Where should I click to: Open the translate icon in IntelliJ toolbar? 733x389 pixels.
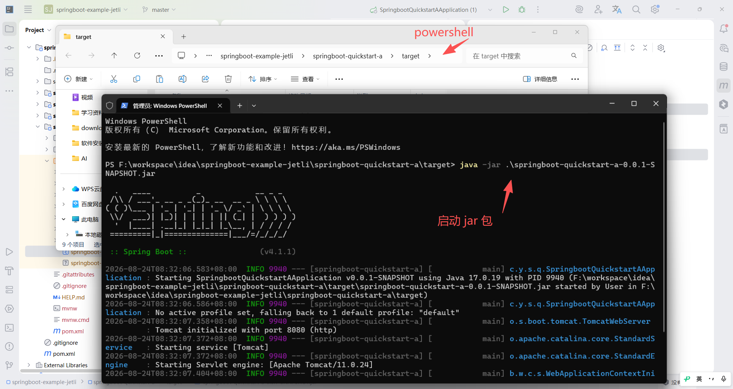pos(617,10)
